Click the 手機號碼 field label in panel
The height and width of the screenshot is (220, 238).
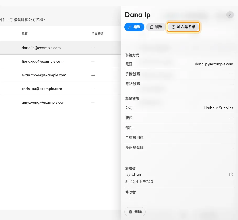[133, 74]
